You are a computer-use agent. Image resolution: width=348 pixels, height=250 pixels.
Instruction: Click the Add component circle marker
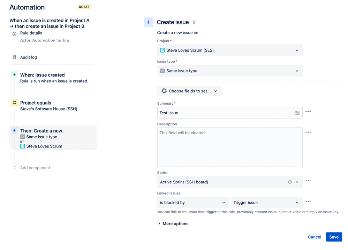pyautogui.click(x=14, y=168)
